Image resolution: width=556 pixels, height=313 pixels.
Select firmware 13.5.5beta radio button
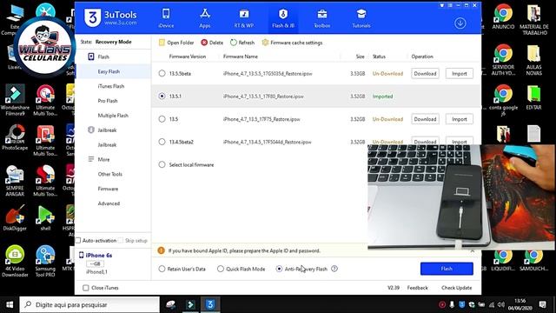pos(162,73)
